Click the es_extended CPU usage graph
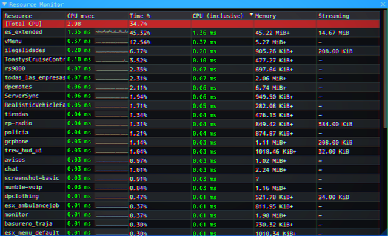Viewport: 388px width, 236px height. pyautogui.click(x=112, y=32)
